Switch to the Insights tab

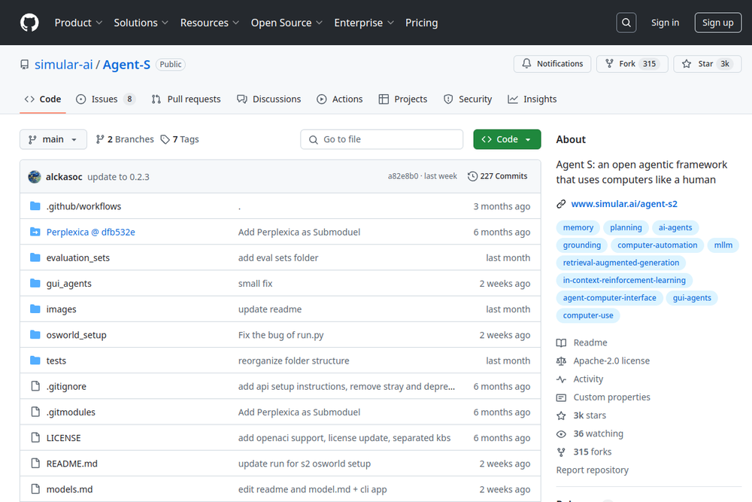(532, 99)
